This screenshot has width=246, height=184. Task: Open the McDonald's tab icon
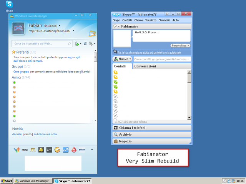[33, 150]
